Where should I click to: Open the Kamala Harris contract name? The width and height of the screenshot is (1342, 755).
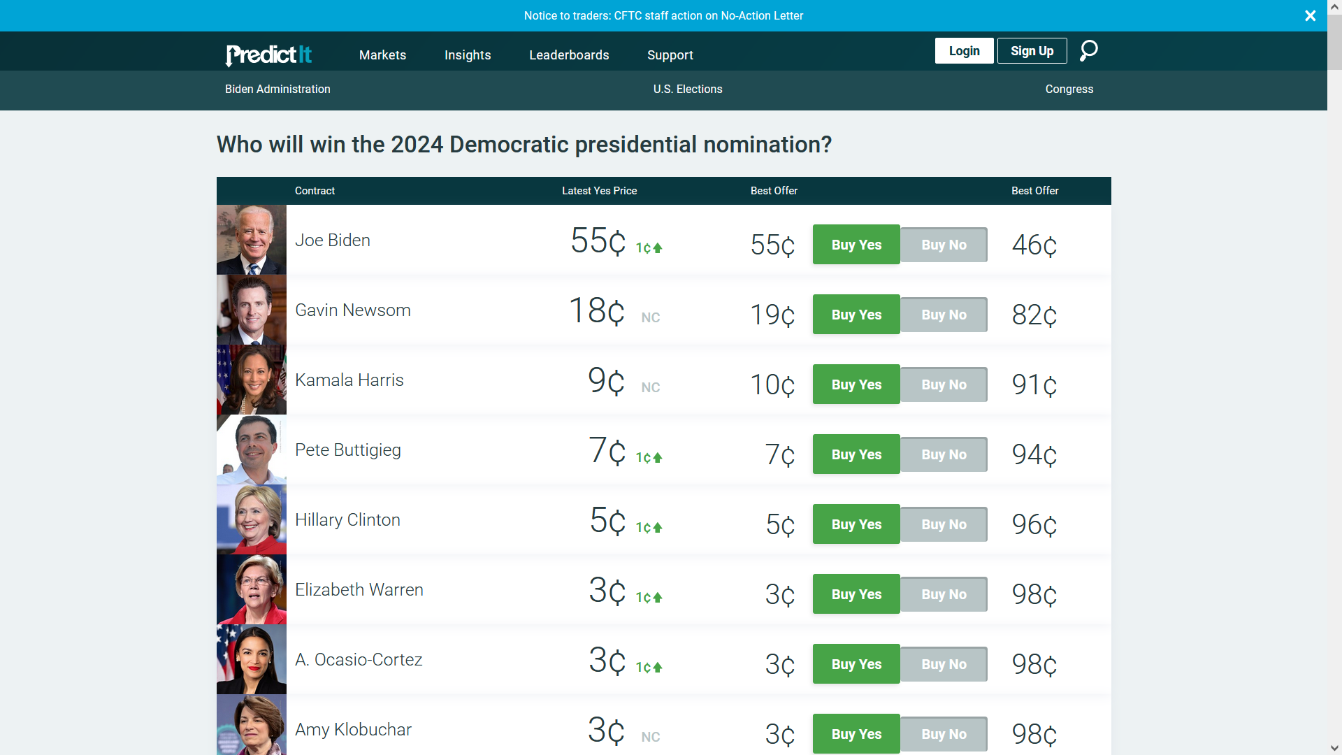(349, 380)
